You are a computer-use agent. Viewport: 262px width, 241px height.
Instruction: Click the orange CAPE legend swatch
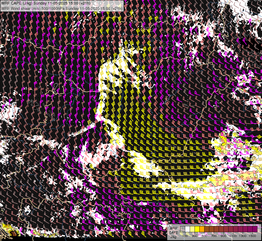pos(202,229)
